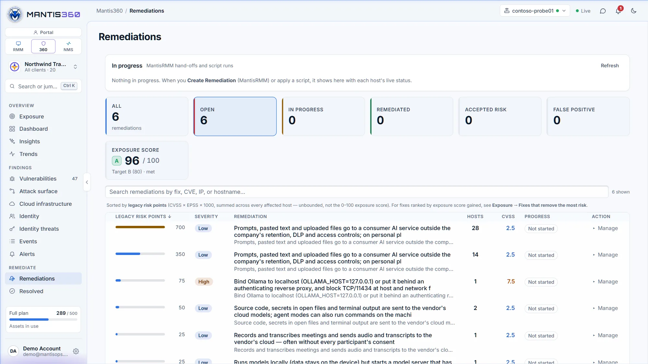Open Resolved remediations page

click(x=43, y=291)
